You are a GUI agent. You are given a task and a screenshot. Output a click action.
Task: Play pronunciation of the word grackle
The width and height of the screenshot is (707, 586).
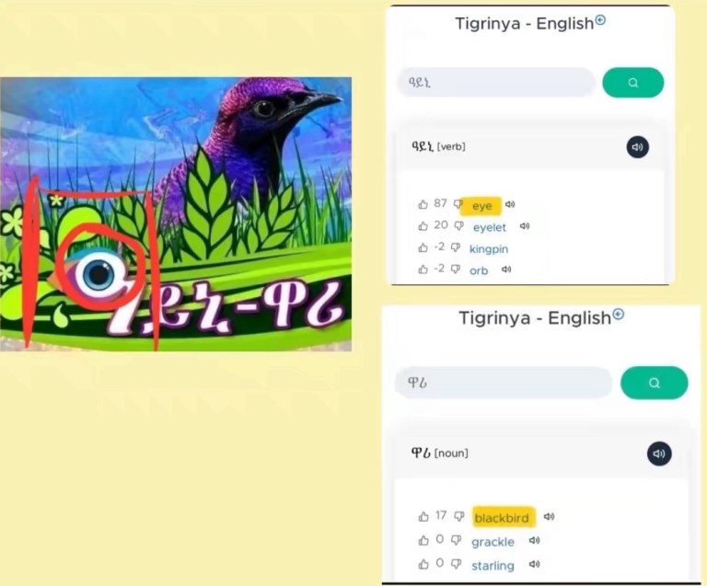tap(534, 540)
